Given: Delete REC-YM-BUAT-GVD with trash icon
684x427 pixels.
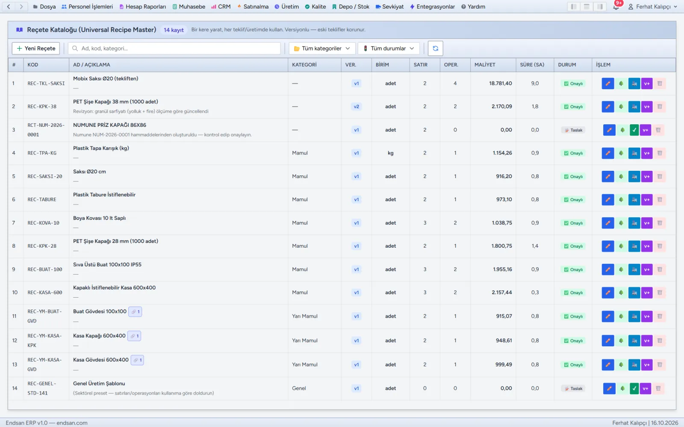Looking at the screenshot, I should pyautogui.click(x=660, y=316).
